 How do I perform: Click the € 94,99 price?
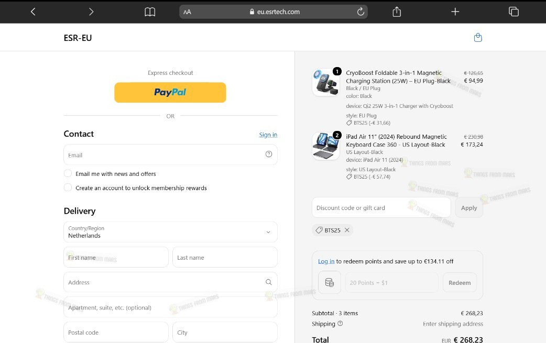coord(473,81)
